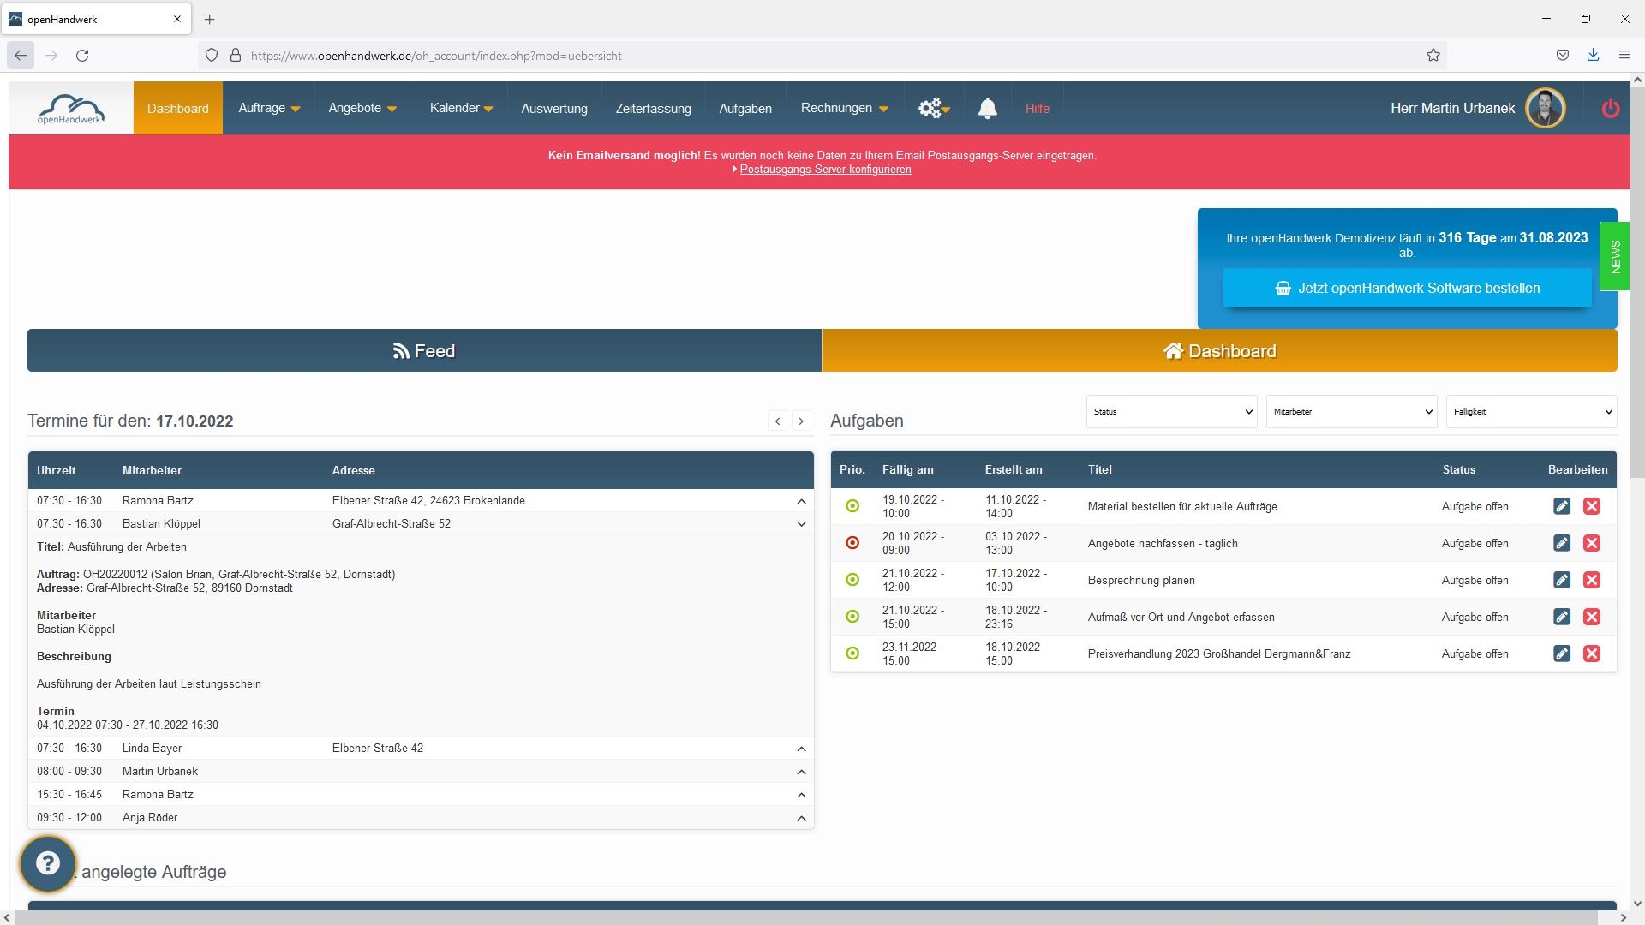Go to next day's appointments
The width and height of the screenshot is (1645, 925).
click(x=801, y=421)
